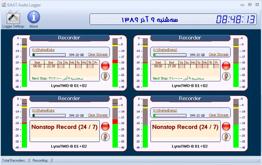Click End time 21:00 in the schedule
Viewport: 262px width, 165px height.
[172, 66]
